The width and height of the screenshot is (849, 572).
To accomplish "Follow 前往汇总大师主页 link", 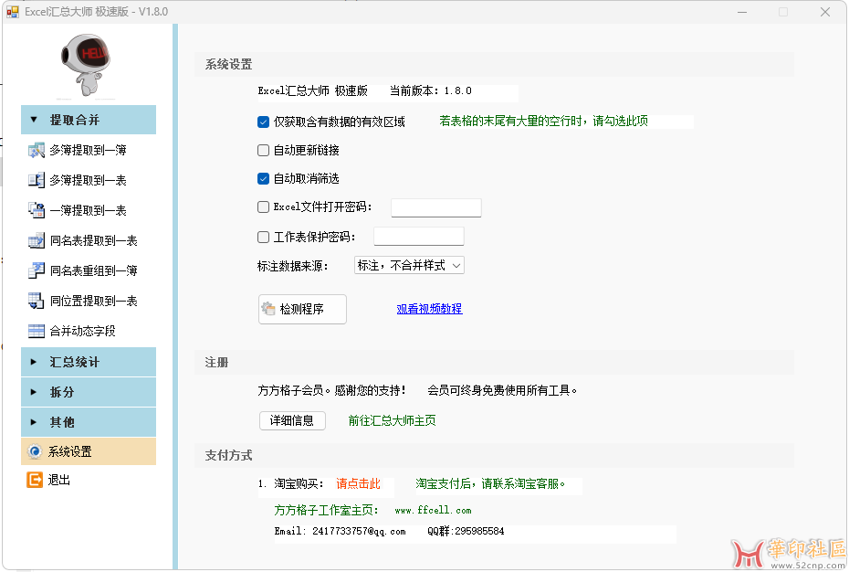I will point(392,420).
